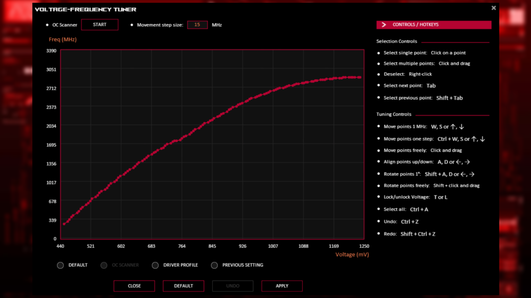Click the 'Move points one step' hint
Screen dimensions: 531x298
(x=434, y=139)
